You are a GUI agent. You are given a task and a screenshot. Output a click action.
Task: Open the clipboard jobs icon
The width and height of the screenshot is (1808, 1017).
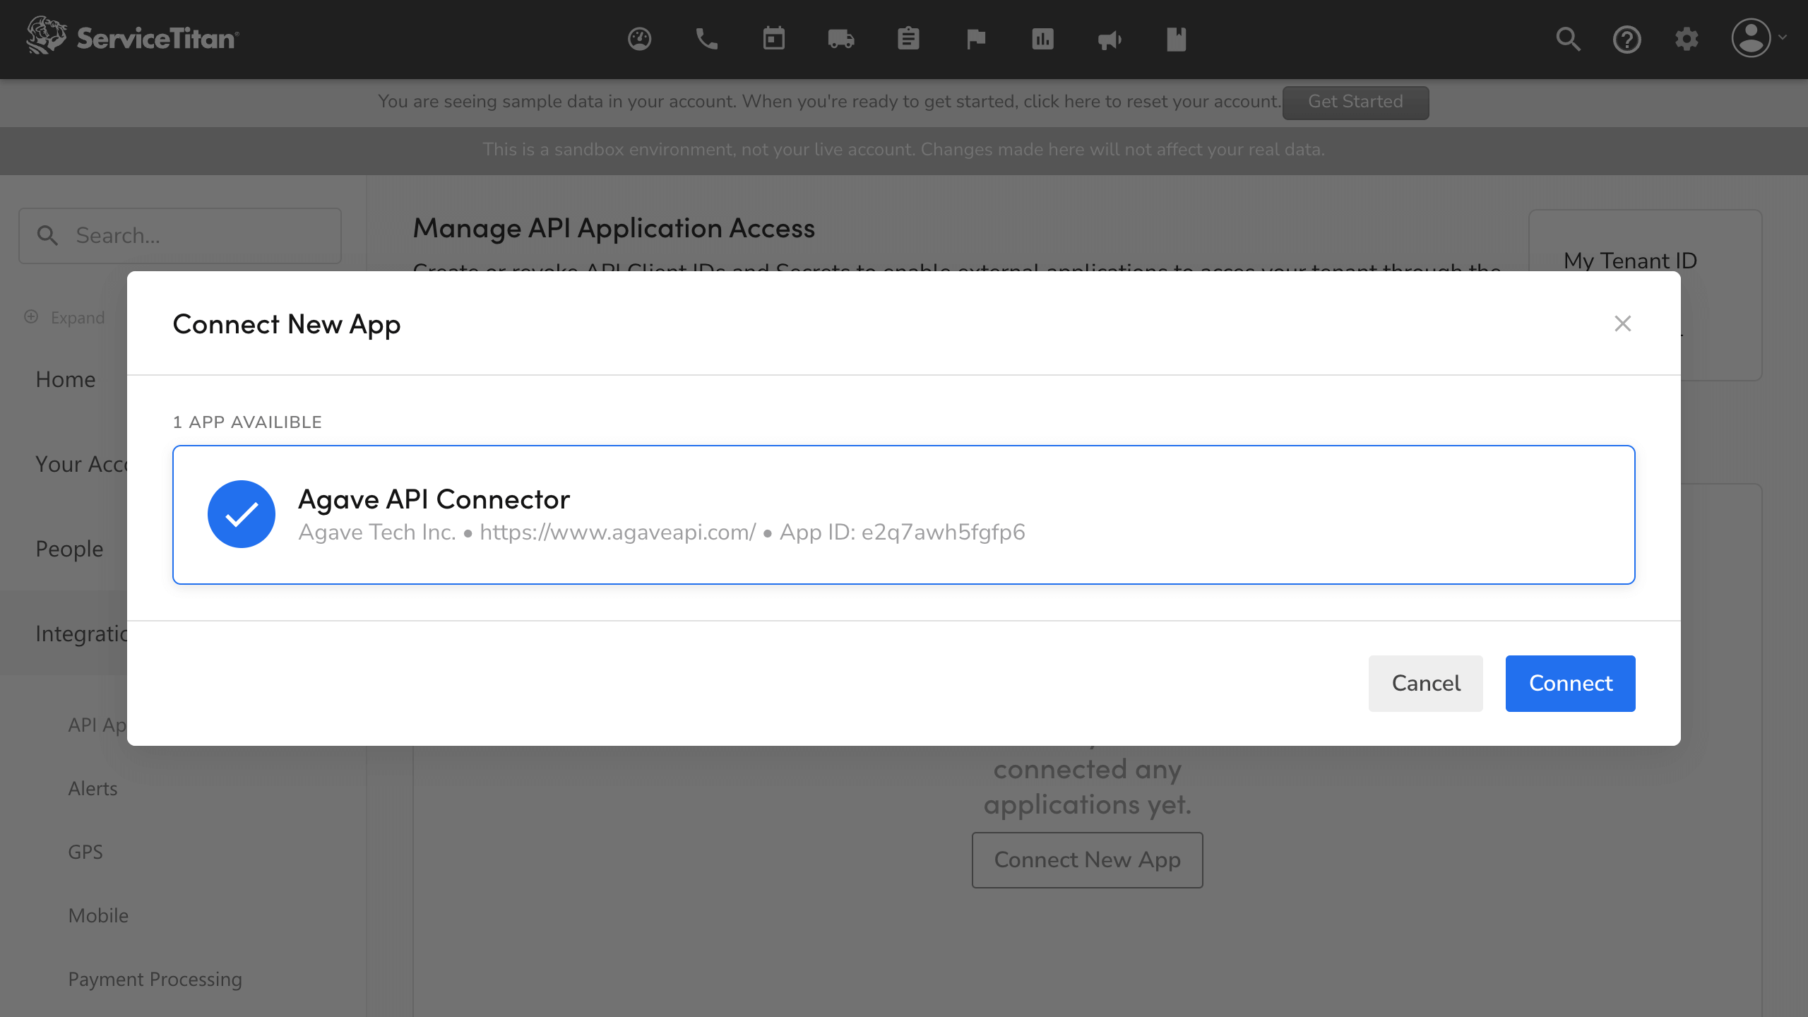tap(908, 39)
